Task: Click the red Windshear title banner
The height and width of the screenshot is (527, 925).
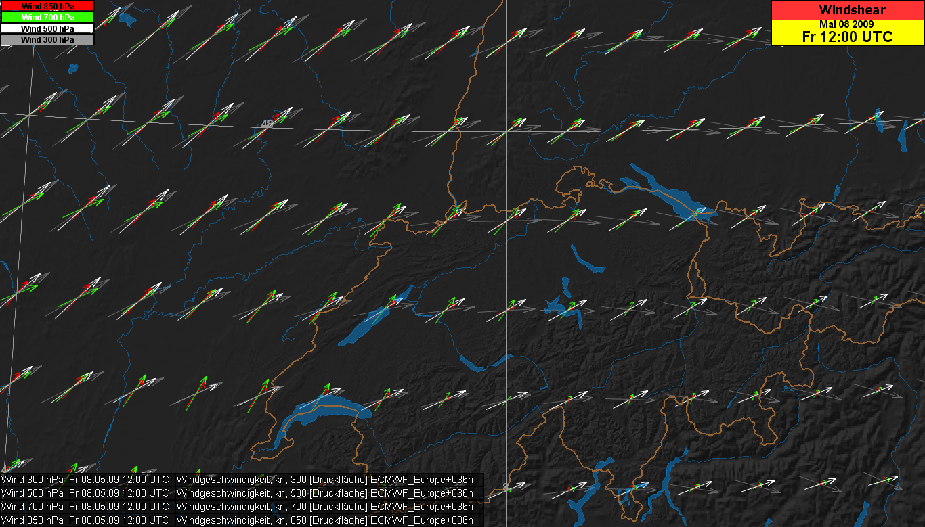Action: click(847, 10)
